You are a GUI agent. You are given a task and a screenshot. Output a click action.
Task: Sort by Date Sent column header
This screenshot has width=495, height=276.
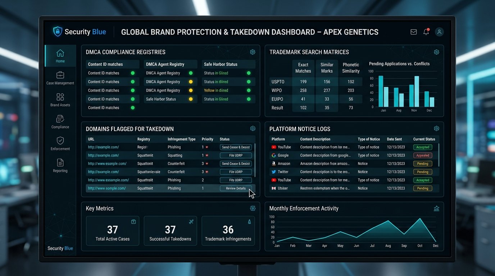(x=395, y=139)
